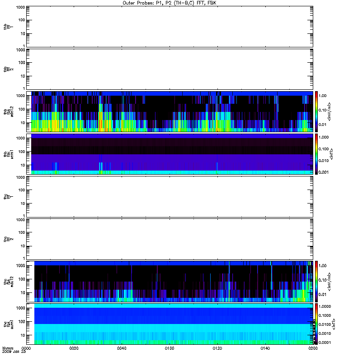Click the '<|mV/m|>' unit label beside thc edc12 color bar
This screenshot has height=361, width=339.
(330, 282)
